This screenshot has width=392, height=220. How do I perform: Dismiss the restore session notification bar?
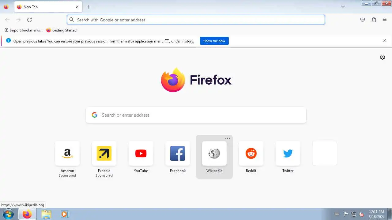[x=385, y=40]
